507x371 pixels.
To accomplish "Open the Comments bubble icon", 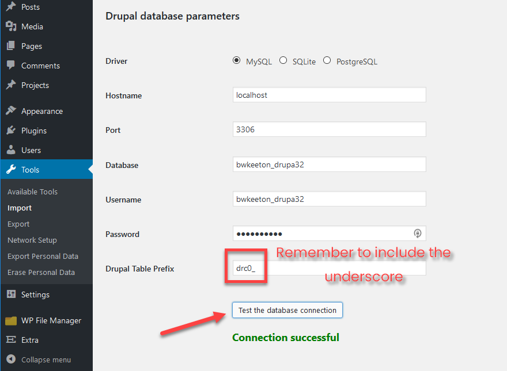I will [10, 66].
